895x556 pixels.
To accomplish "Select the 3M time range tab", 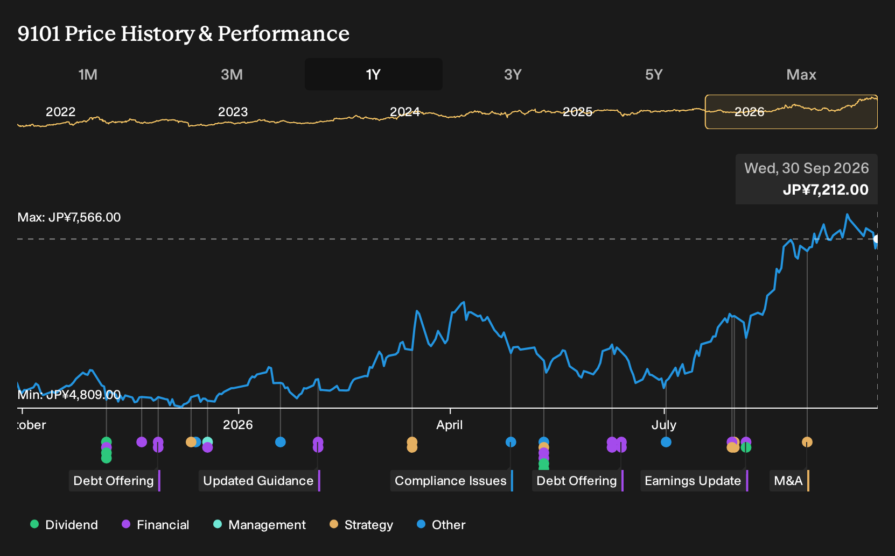I will tap(232, 74).
